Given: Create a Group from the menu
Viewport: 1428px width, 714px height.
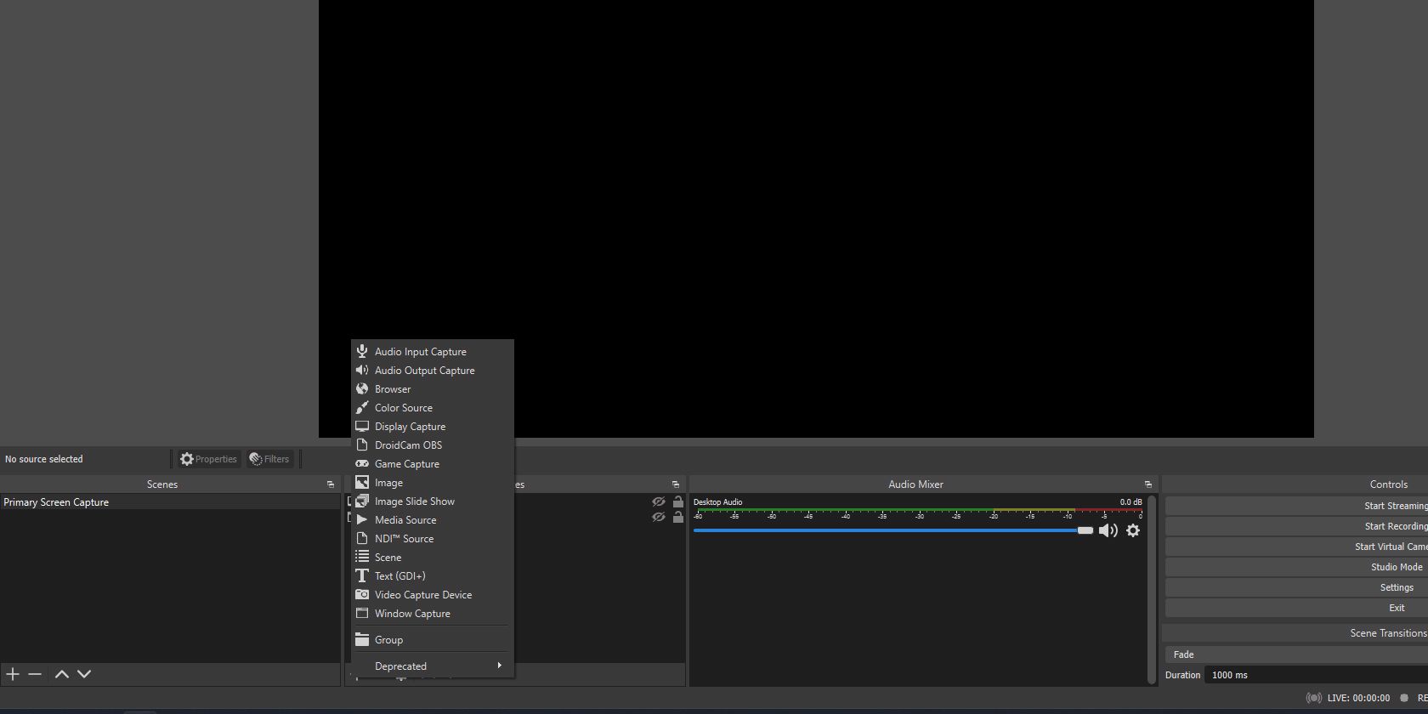Looking at the screenshot, I should [x=433, y=640].
